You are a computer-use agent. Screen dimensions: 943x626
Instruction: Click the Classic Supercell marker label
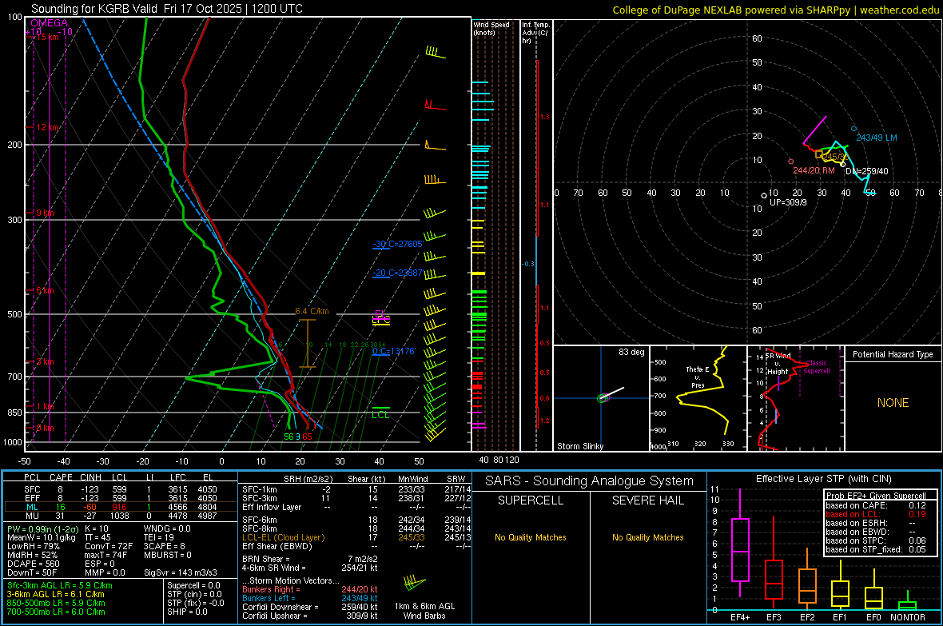point(817,367)
